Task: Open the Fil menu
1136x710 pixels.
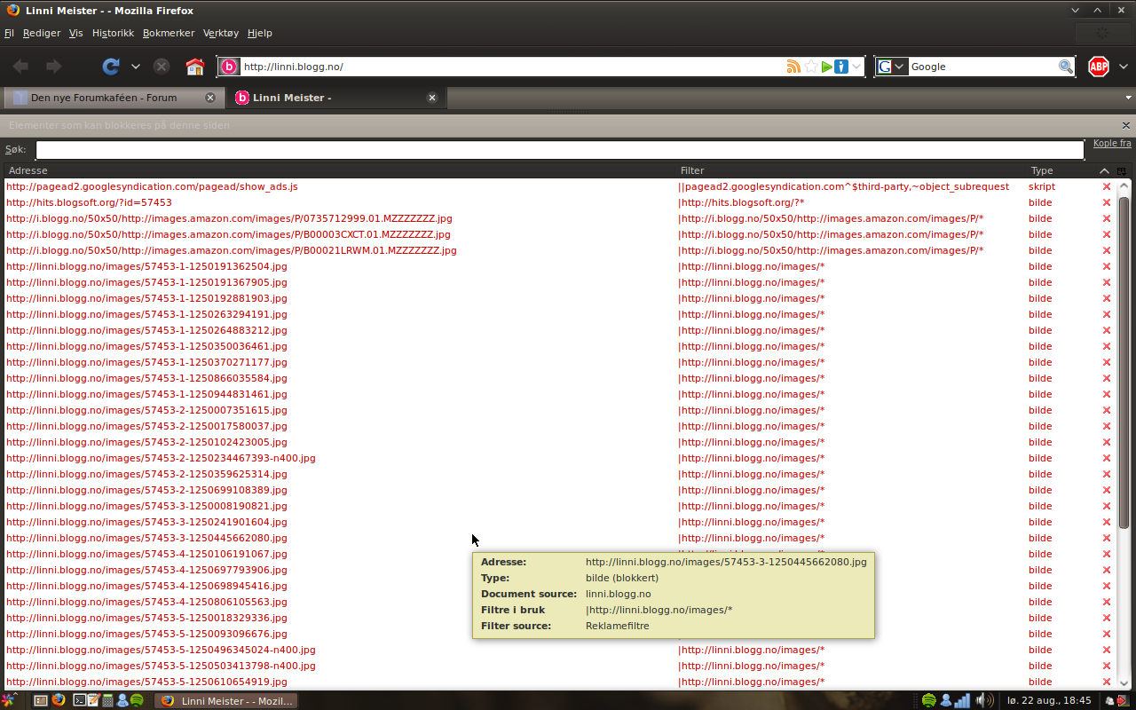Action: [9, 33]
